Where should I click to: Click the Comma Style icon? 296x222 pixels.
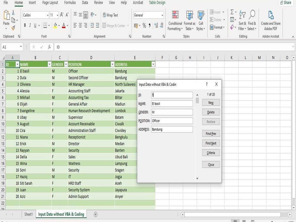(149, 25)
